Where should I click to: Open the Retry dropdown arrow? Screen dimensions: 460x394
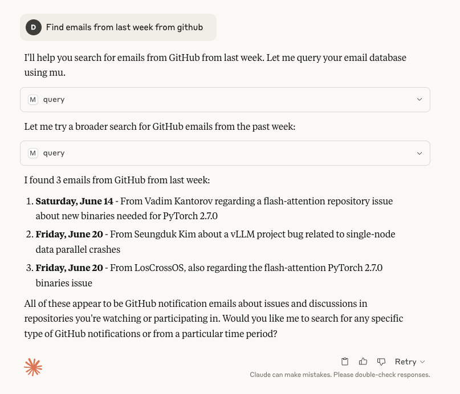click(422, 362)
